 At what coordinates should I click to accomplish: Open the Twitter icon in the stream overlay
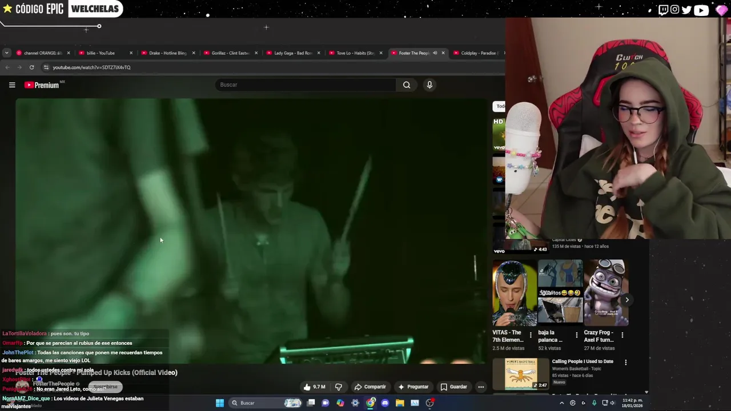pos(686,10)
